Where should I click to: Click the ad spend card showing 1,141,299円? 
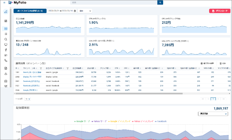49,25
